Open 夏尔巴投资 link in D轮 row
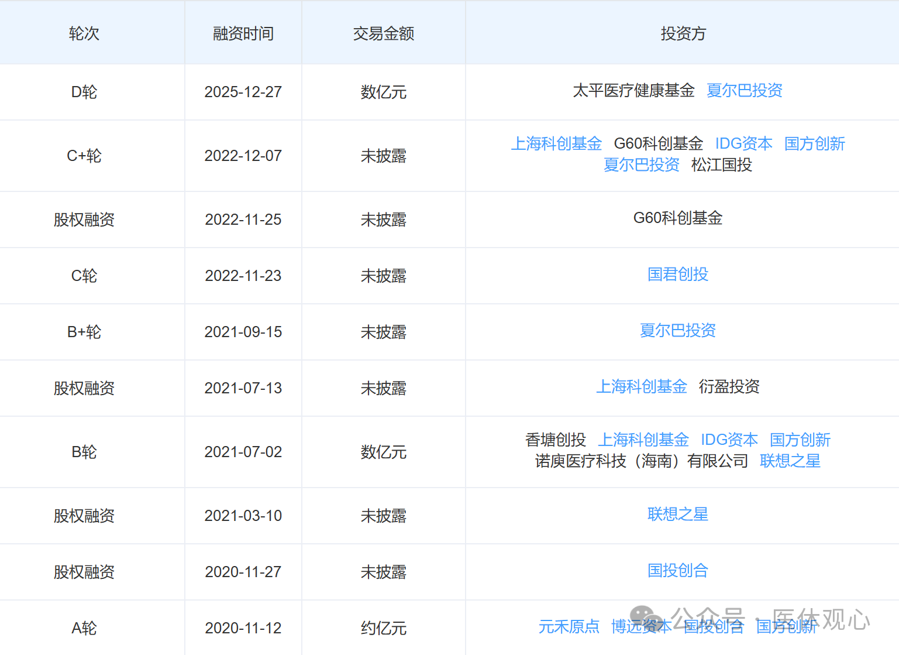Image resolution: width=899 pixels, height=655 pixels. click(x=744, y=91)
